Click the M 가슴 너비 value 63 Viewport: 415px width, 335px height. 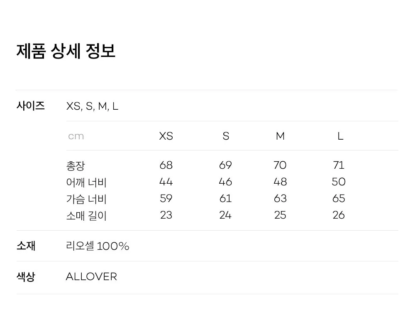click(x=280, y=199)
